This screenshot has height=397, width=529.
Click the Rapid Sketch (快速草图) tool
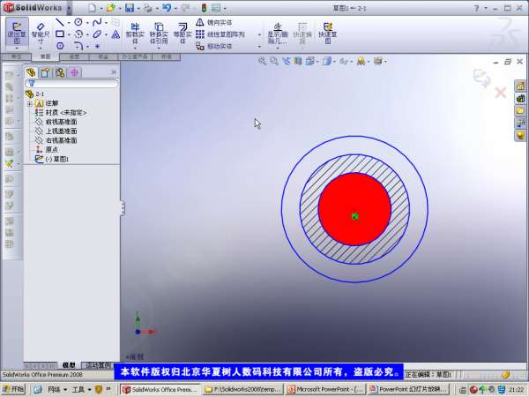tap(328, 34)
